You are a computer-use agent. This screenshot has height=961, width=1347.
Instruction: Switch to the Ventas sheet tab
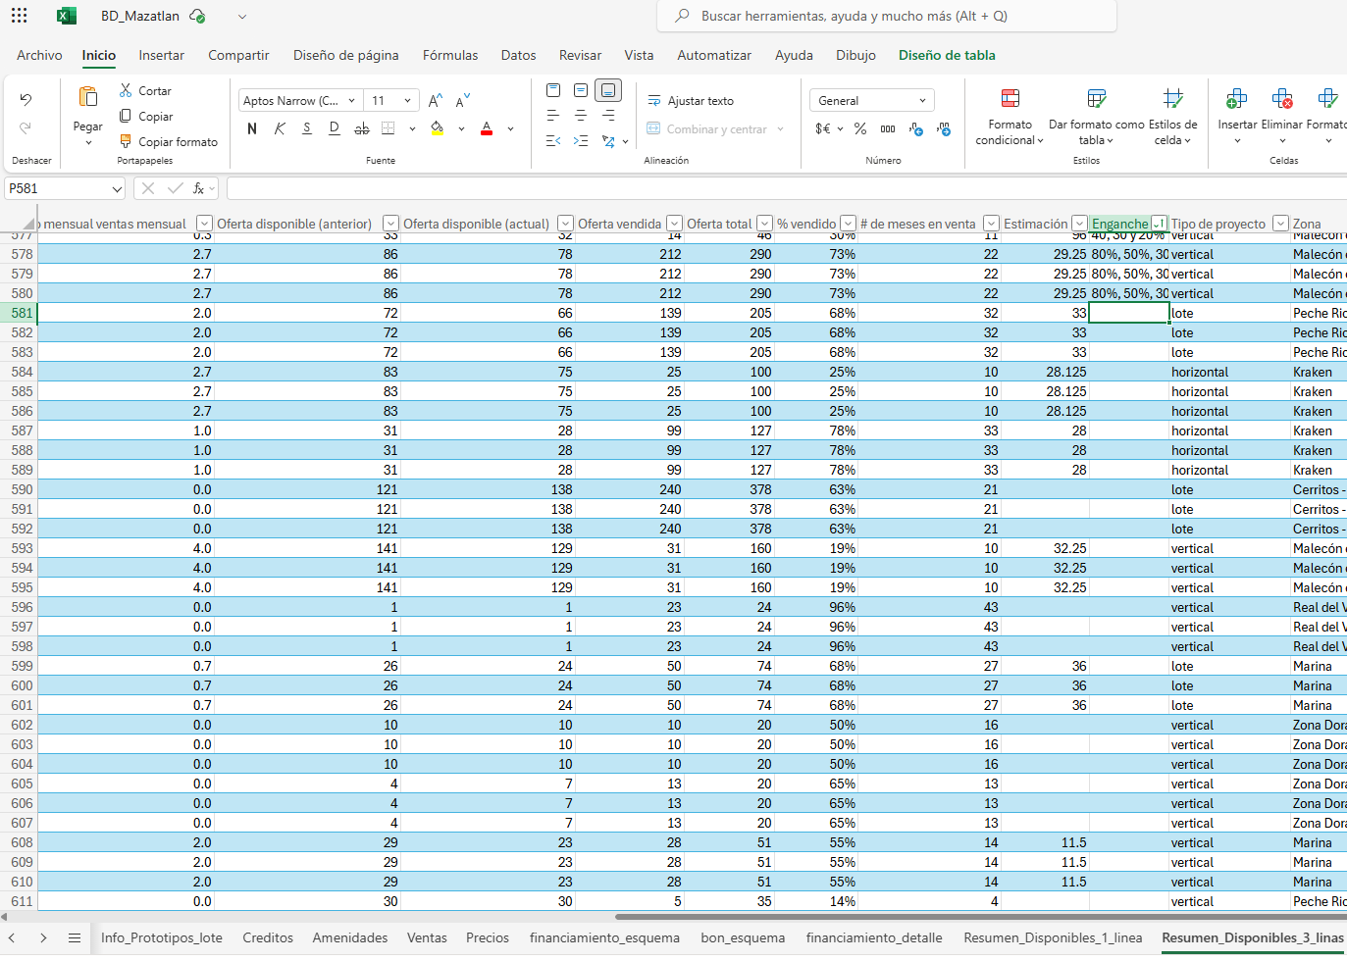(427, 937)
